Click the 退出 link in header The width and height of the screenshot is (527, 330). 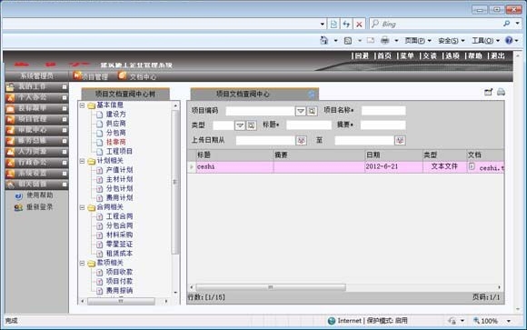[497, 55]
